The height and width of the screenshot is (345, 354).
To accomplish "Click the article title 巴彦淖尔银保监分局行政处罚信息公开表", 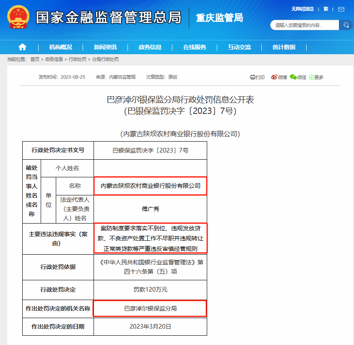I will tap(180, 100).
